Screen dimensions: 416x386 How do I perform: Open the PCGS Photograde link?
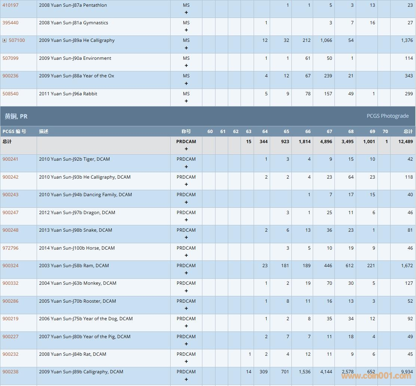click(388, 116)
